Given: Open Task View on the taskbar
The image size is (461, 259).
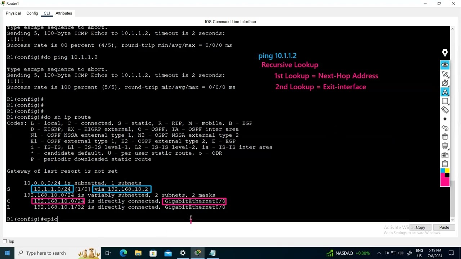Looking at the screenshot, I should pyautogui.click(x=108, y=253).
